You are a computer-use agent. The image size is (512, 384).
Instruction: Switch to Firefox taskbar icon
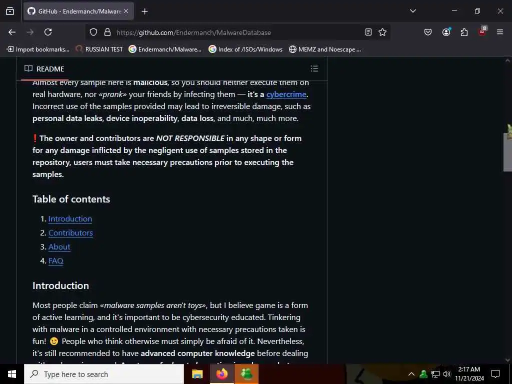point(221,374)
